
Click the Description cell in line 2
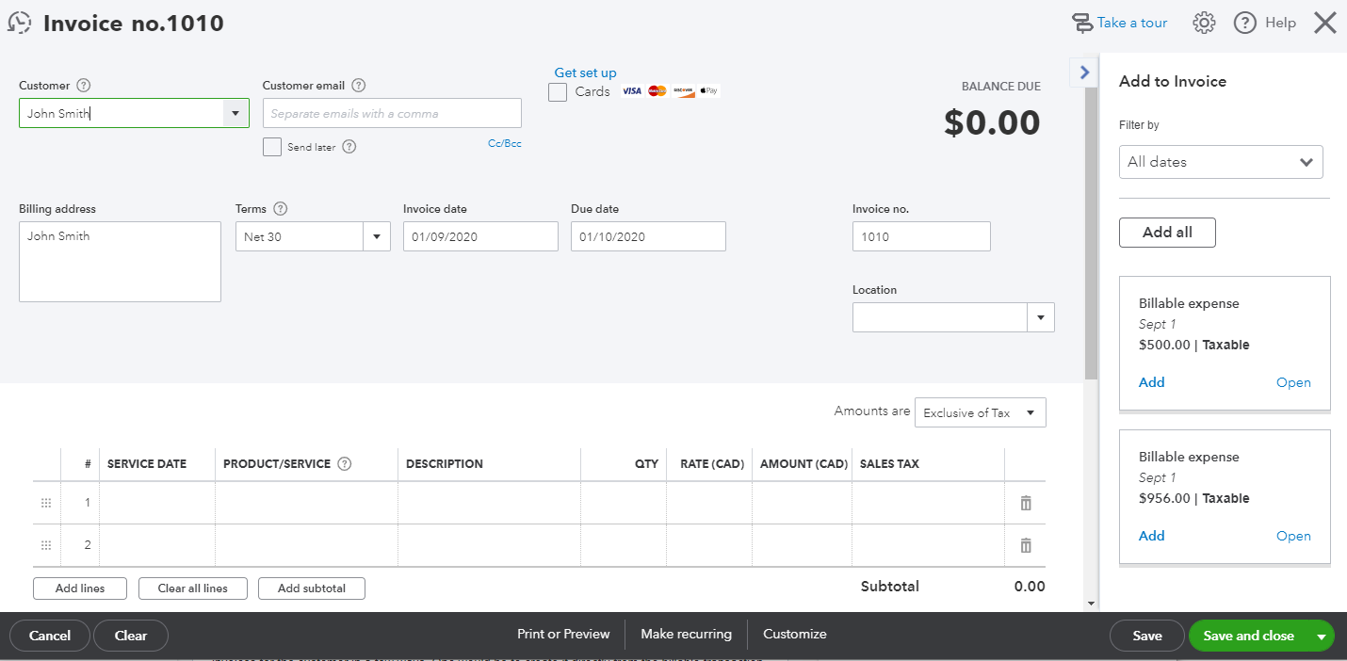[489, 545]
